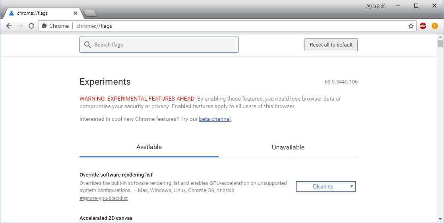Switch to the Available tab
Screen dimensions: 444x223
click(x=149, y=147)
